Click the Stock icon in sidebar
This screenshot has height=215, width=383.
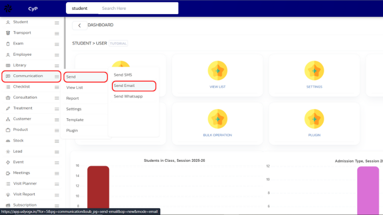click(x=8, y=141)
